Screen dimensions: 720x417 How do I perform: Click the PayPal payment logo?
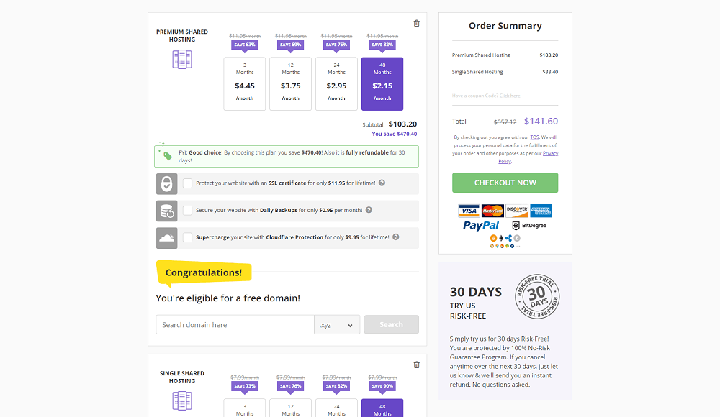(x=481, y=225)
